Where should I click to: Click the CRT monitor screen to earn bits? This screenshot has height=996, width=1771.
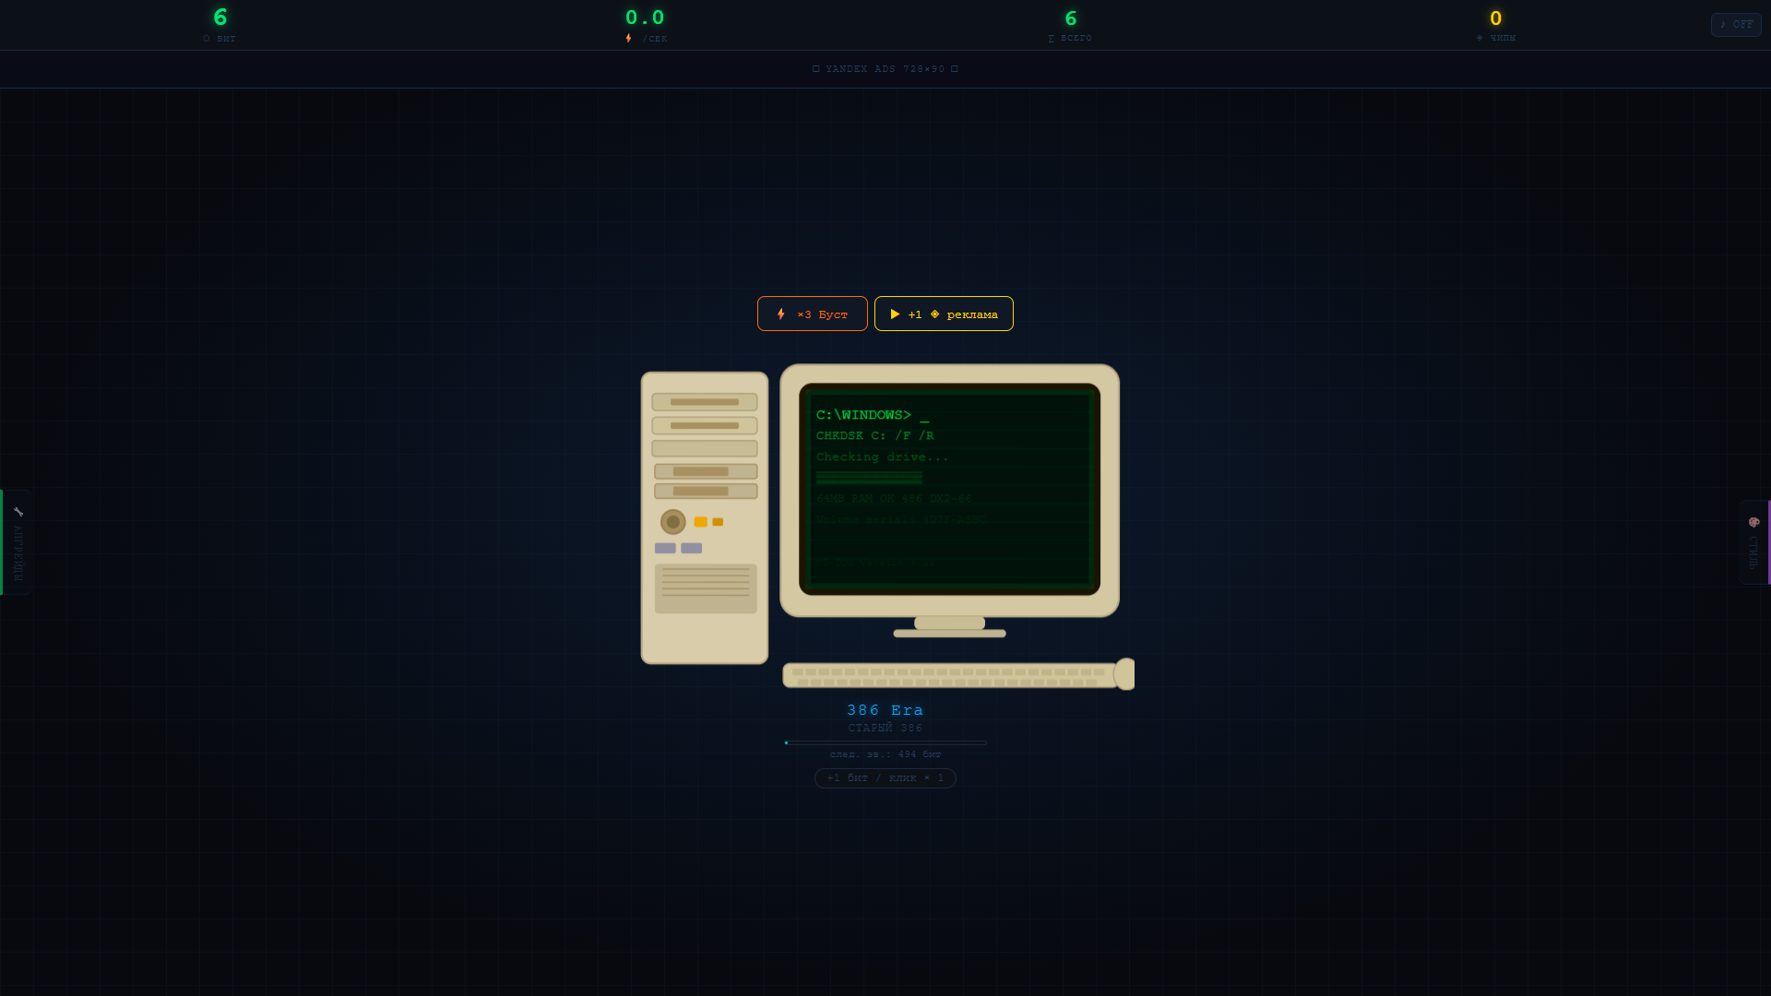pyautogui.click(x=948, y=489)
